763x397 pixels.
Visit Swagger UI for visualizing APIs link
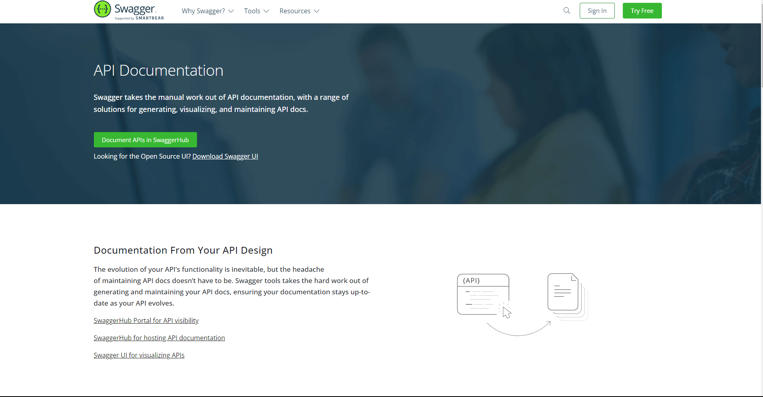(x=139, y=355)
